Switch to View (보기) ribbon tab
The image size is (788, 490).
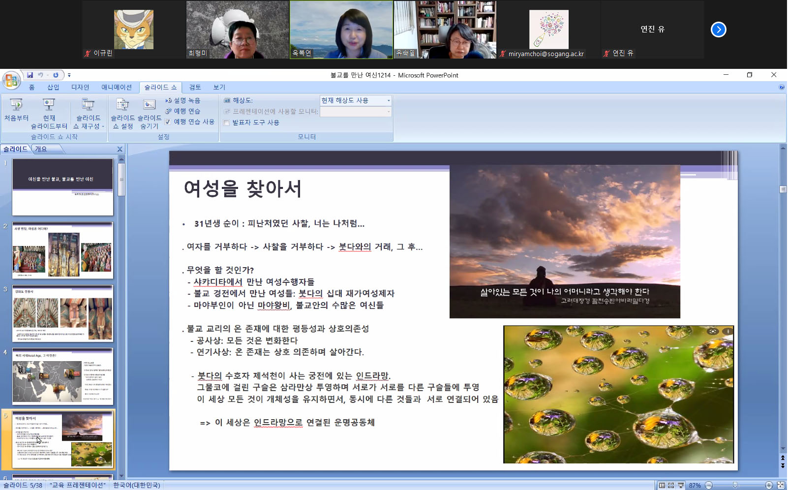pos(219,87)
